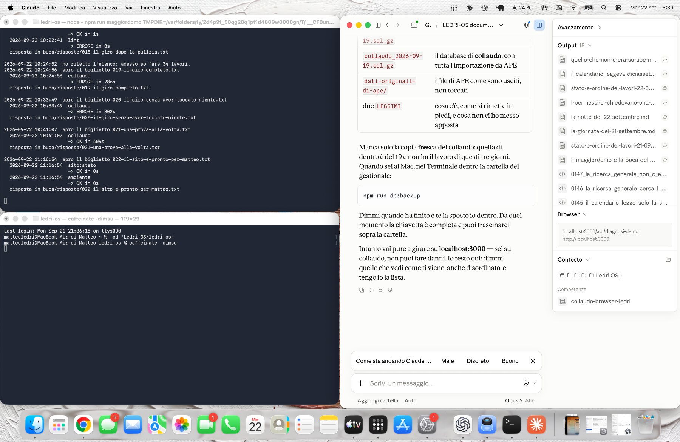Open the LEDRI-OS document title dropdown
The height and width of the screenshot is (442, 680).
click(501, 25)
